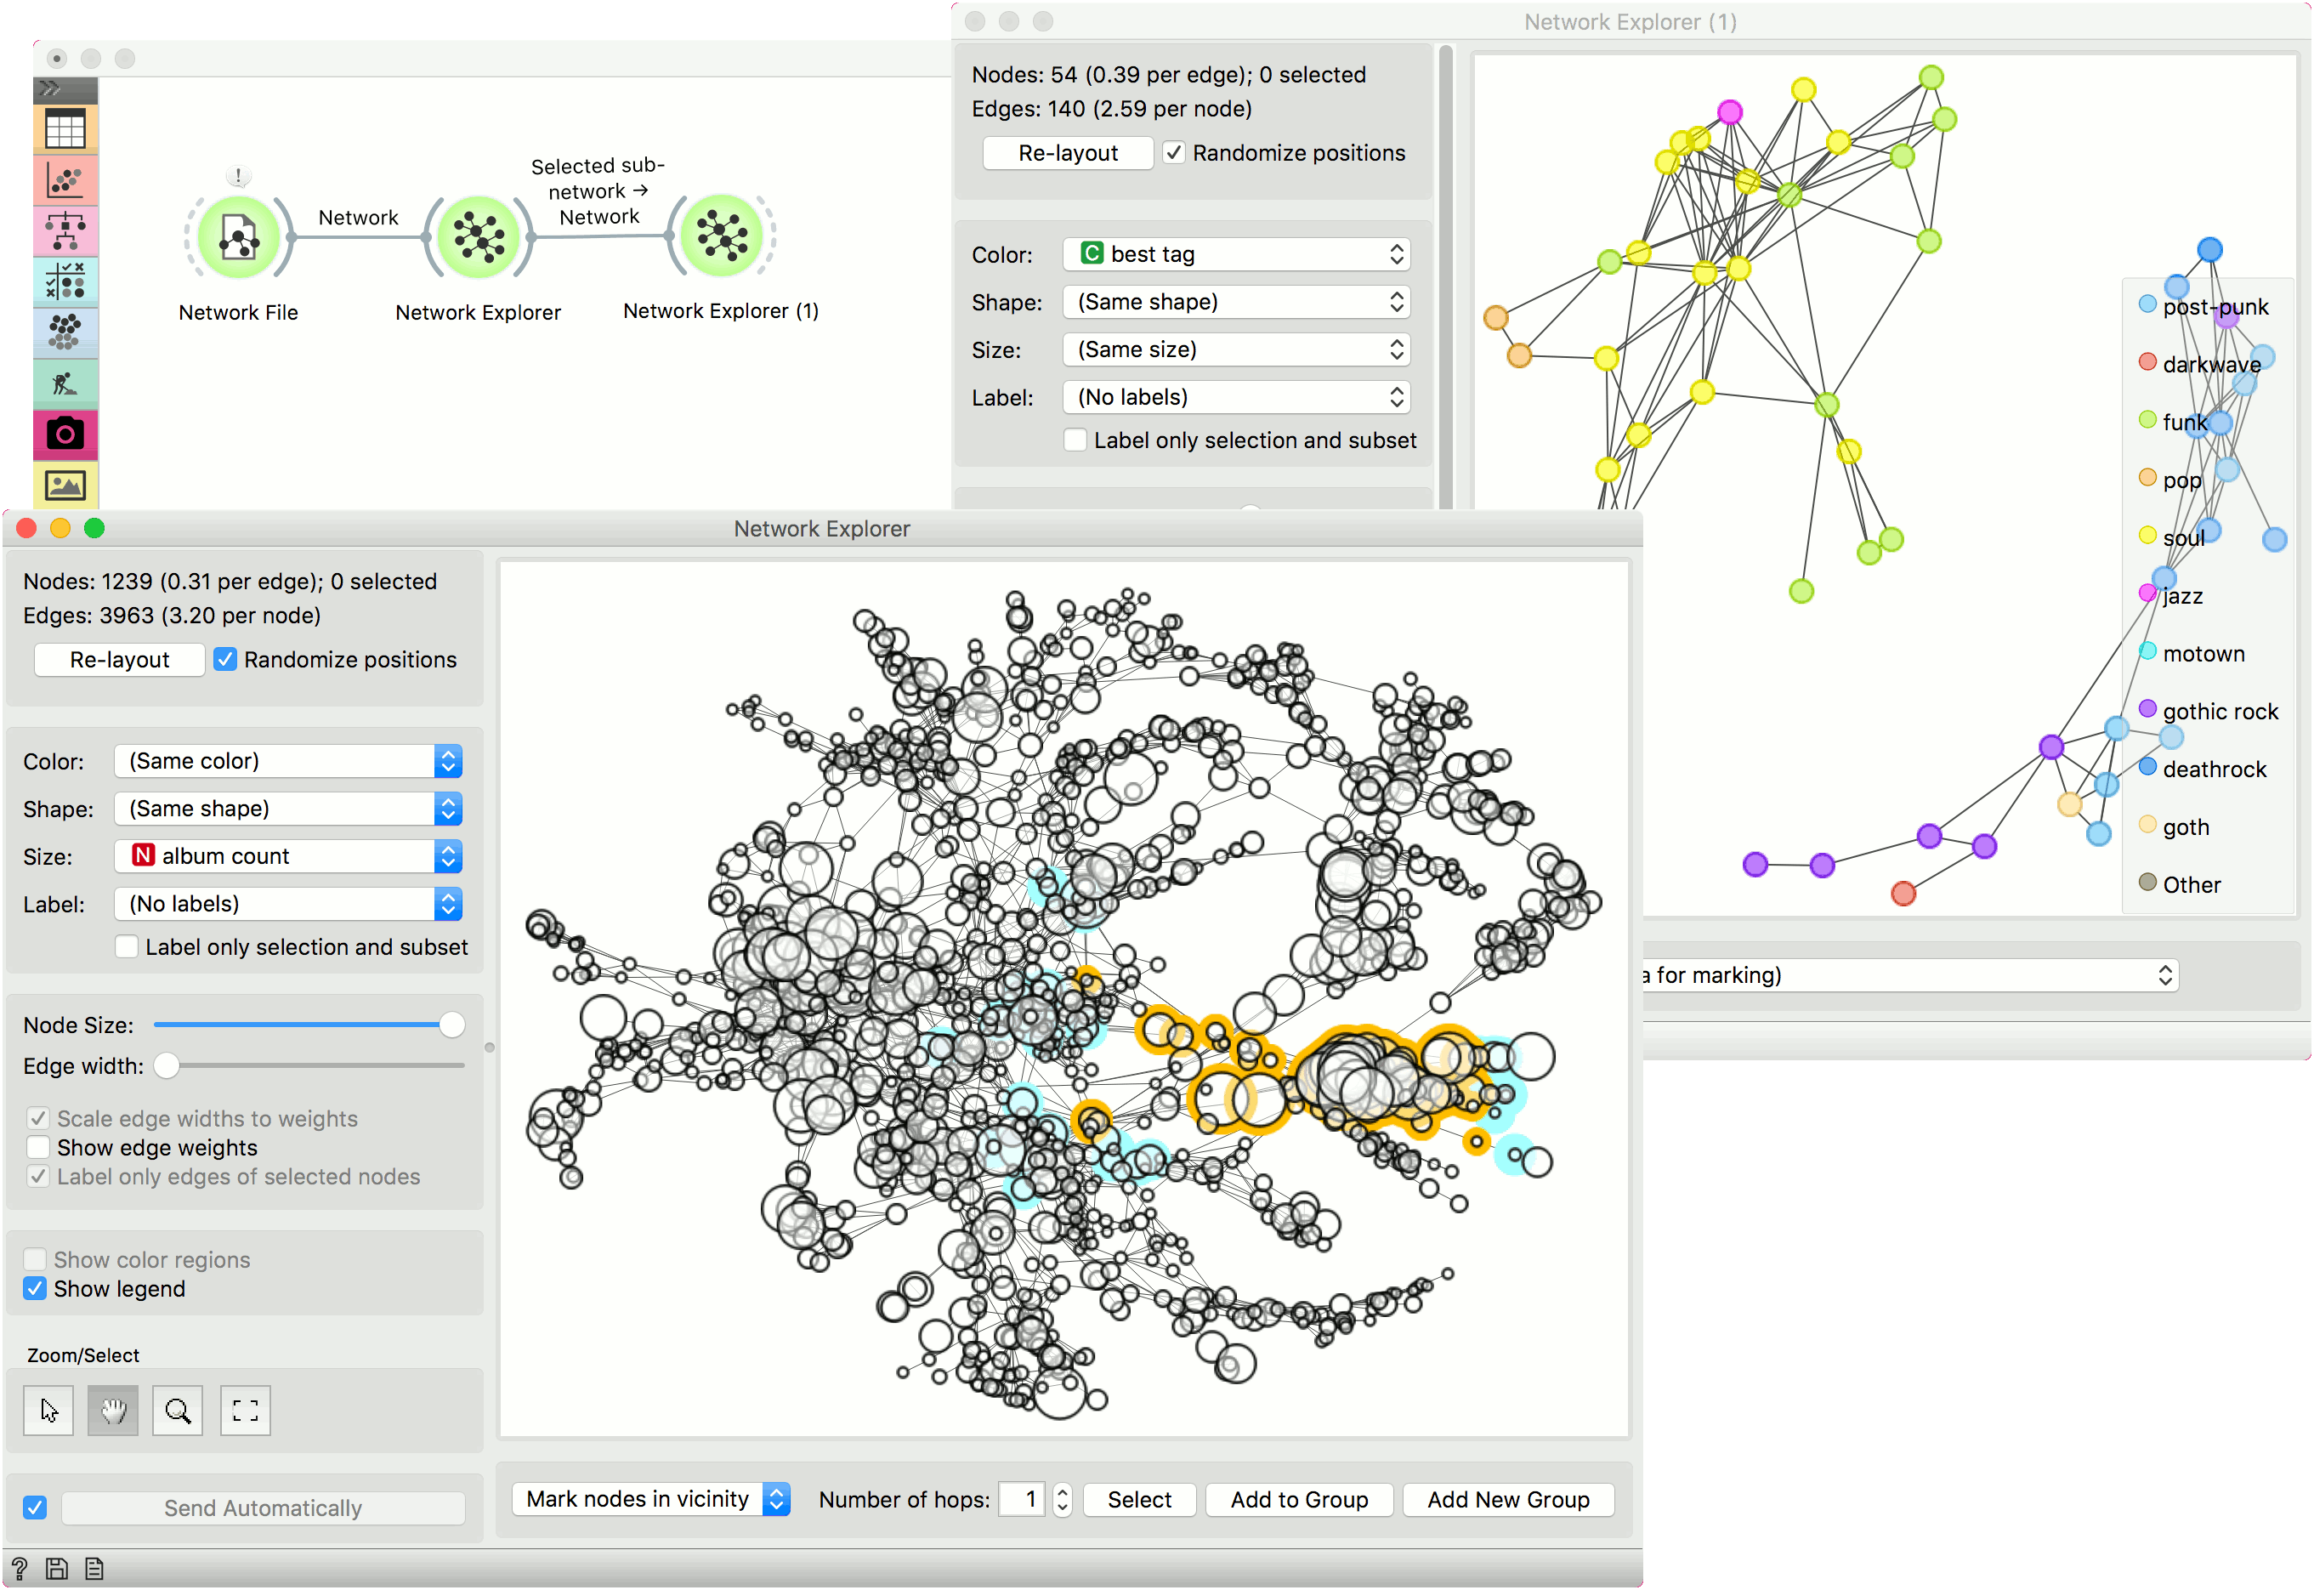2314x1590 pixels.
Task: Click the zoom-to-fit reset icon
Action: [245, 1411]
